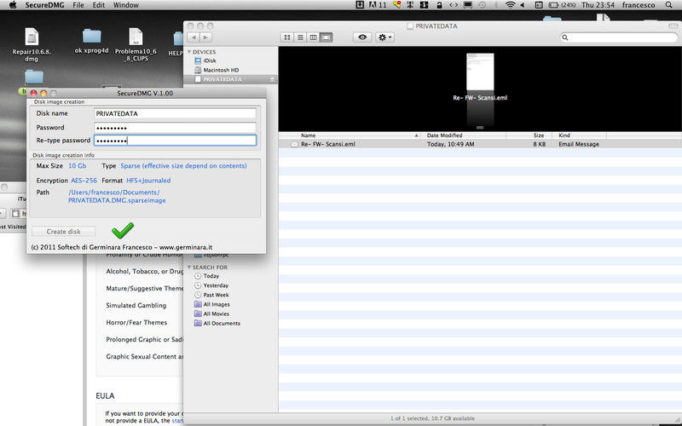Click the HFS+Journaled format value
The width and height of the screenshot is (682, 426).
tap(148, 181)
